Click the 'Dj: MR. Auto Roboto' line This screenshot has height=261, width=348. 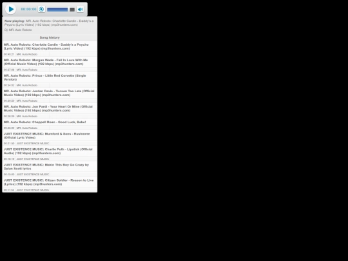coord(18,30)
